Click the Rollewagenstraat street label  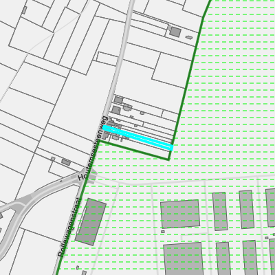tap(69, 228)
